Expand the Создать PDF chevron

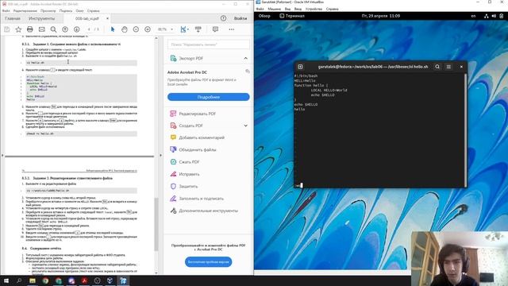pyautogui.click(x=245, y=126)
